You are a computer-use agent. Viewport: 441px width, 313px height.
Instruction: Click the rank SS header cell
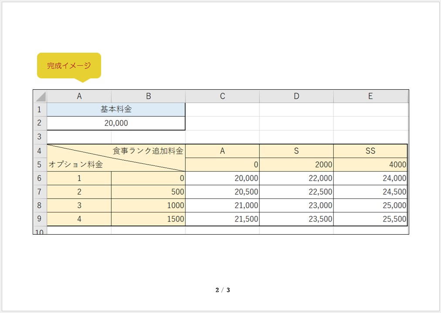coord(370,151)
